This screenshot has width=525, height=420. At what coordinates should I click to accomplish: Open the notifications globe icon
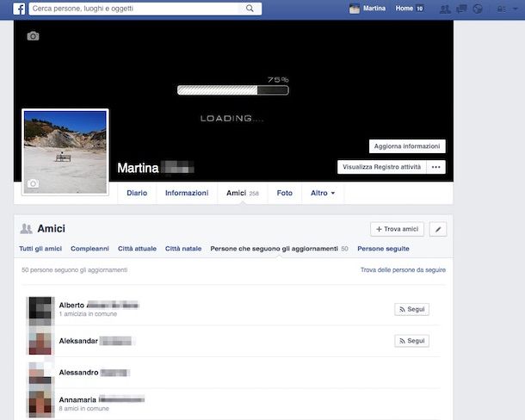478,9
